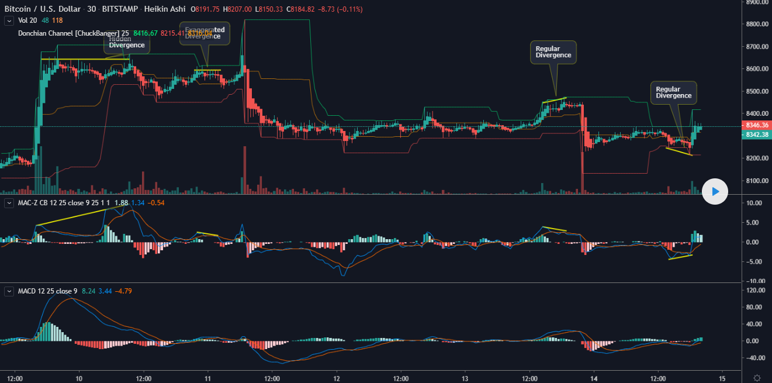Collapse the main chart indicator legend

(x=9, y=20)
